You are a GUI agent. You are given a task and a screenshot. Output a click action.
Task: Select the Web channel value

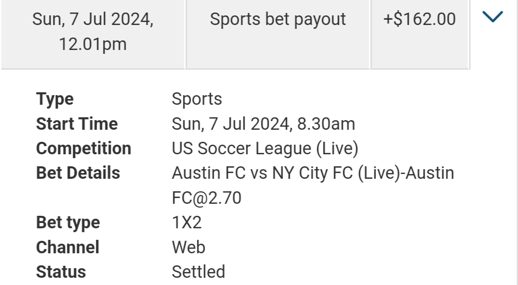188,248
